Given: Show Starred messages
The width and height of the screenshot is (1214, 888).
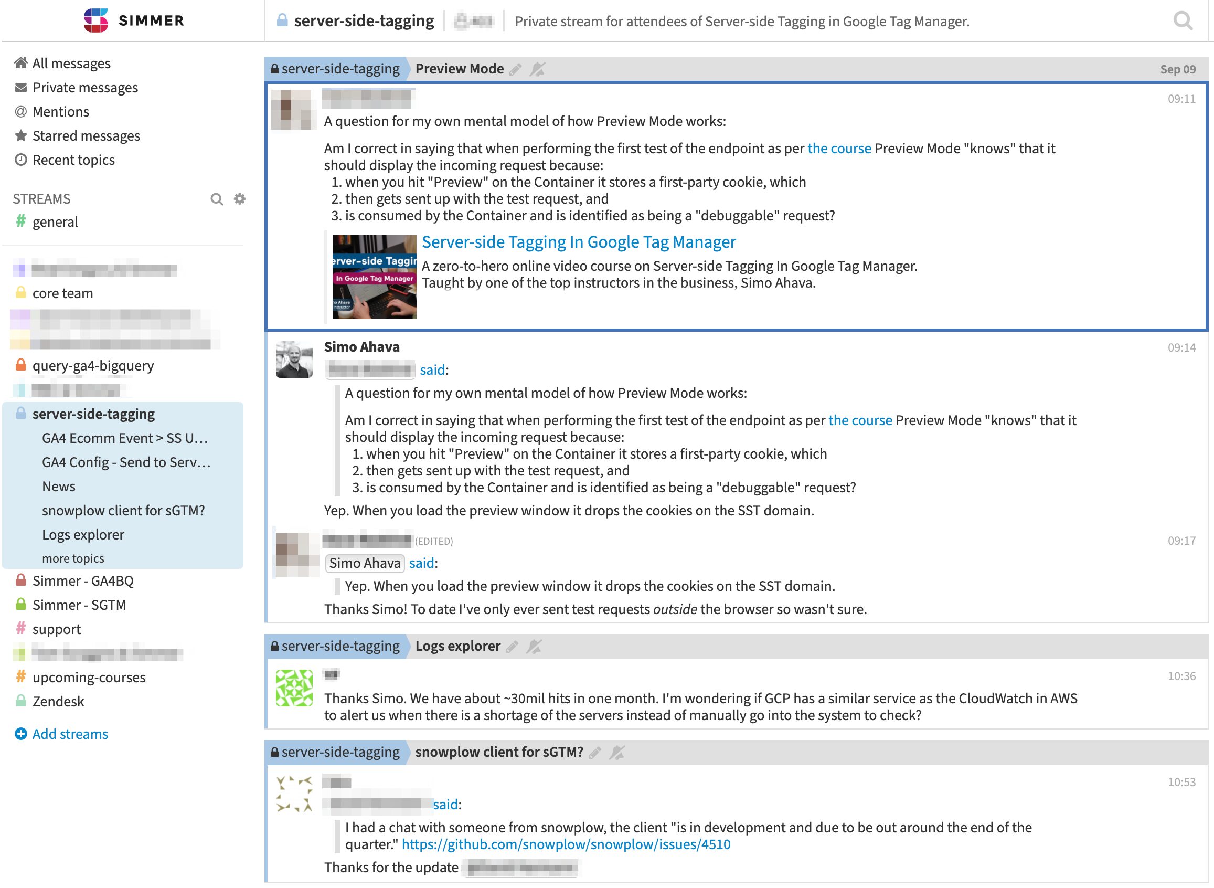Looking at the screenshot, I should tap(86, 136).
